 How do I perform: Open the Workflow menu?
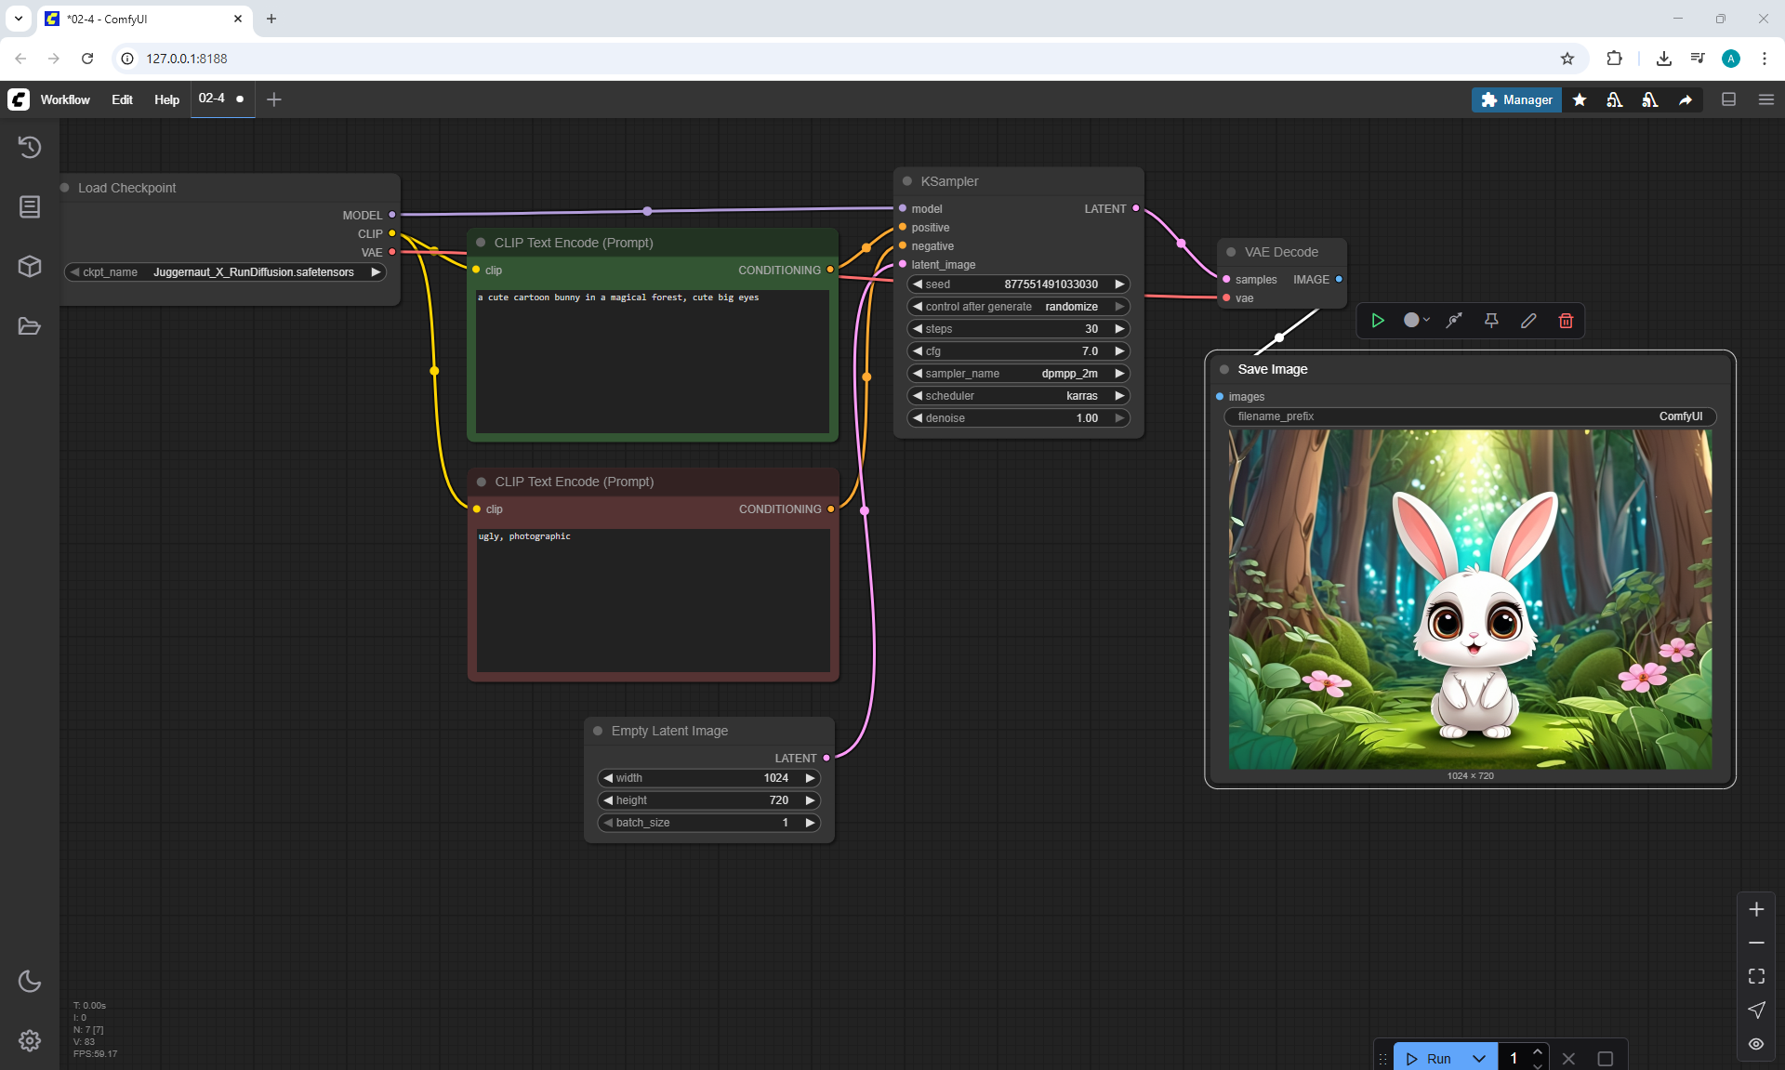(65, 99)
